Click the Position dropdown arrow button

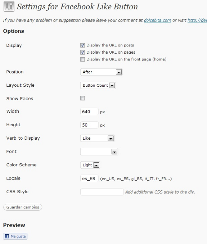[119, 72]
